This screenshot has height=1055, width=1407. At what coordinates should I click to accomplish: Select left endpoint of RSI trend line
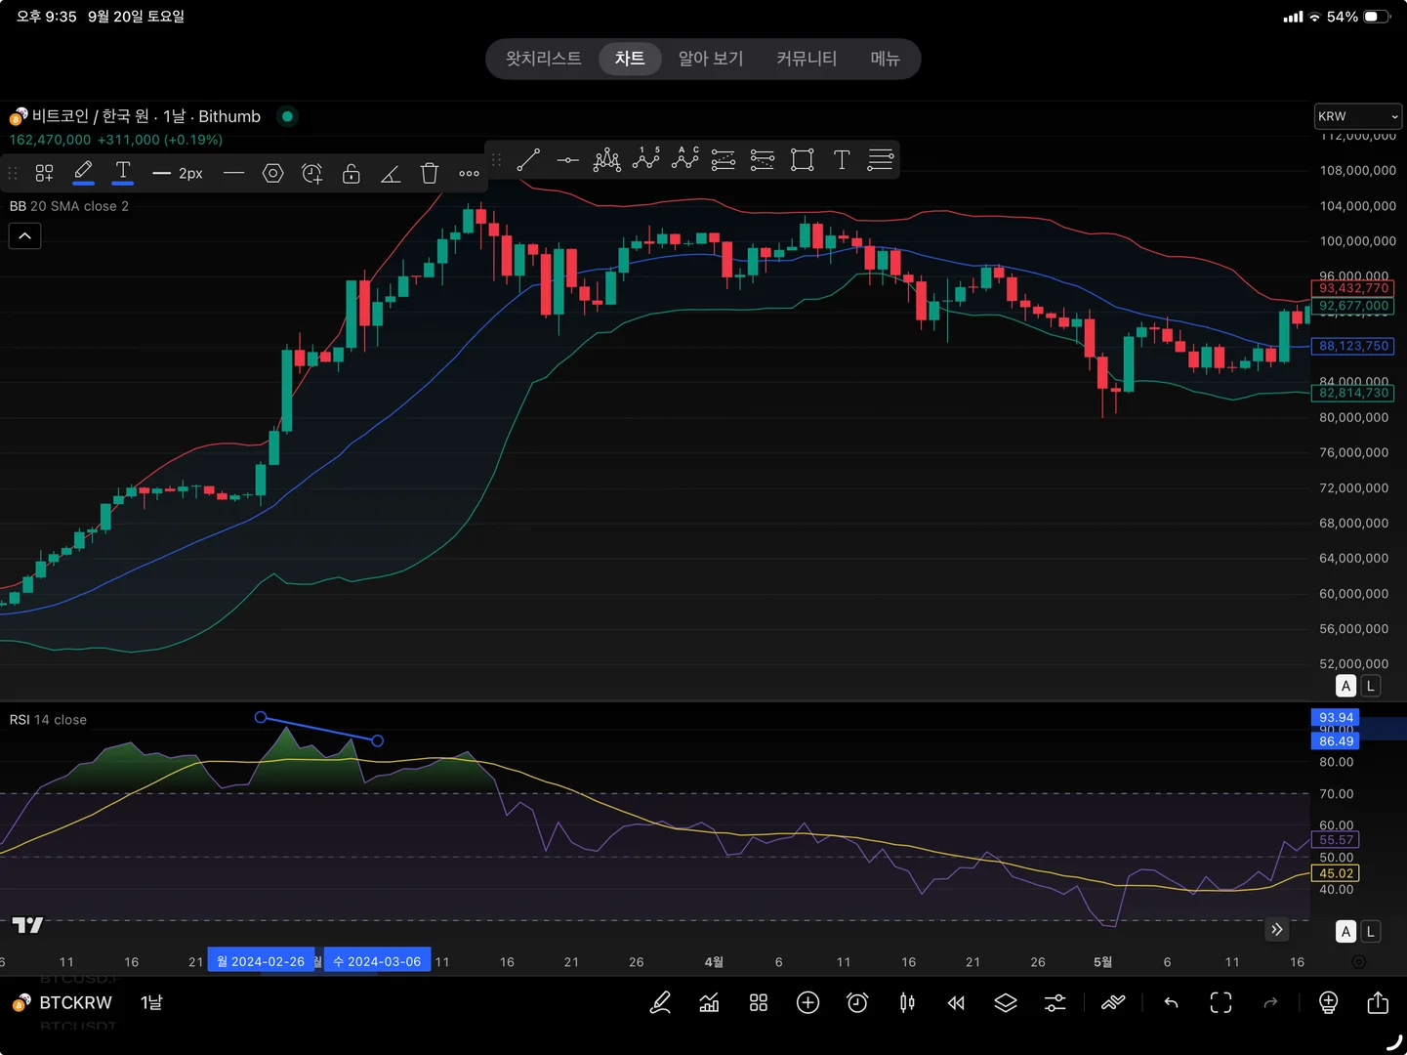click(x=261, y=717)
